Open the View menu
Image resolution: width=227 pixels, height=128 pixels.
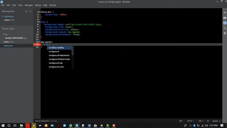[x=20, y=5]
